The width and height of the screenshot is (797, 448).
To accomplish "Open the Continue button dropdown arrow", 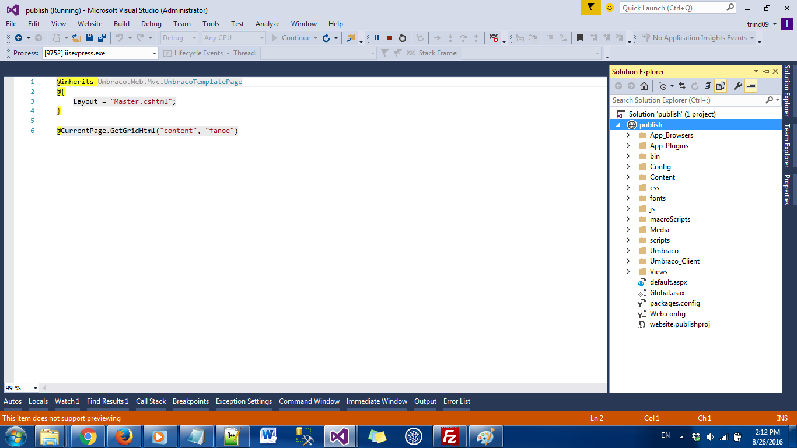I will (316, 38).
